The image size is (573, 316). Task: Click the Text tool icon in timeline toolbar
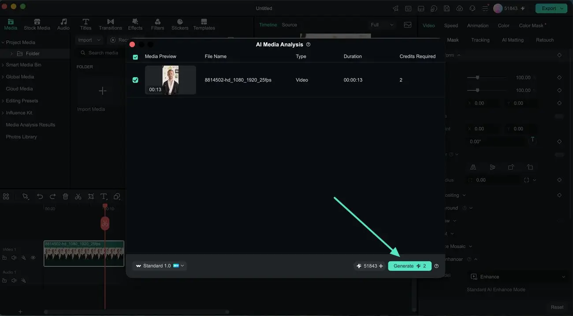[104, 197]
